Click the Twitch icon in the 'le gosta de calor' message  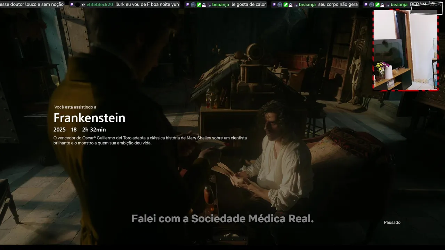pyautogui.click(x=187, y=5)
